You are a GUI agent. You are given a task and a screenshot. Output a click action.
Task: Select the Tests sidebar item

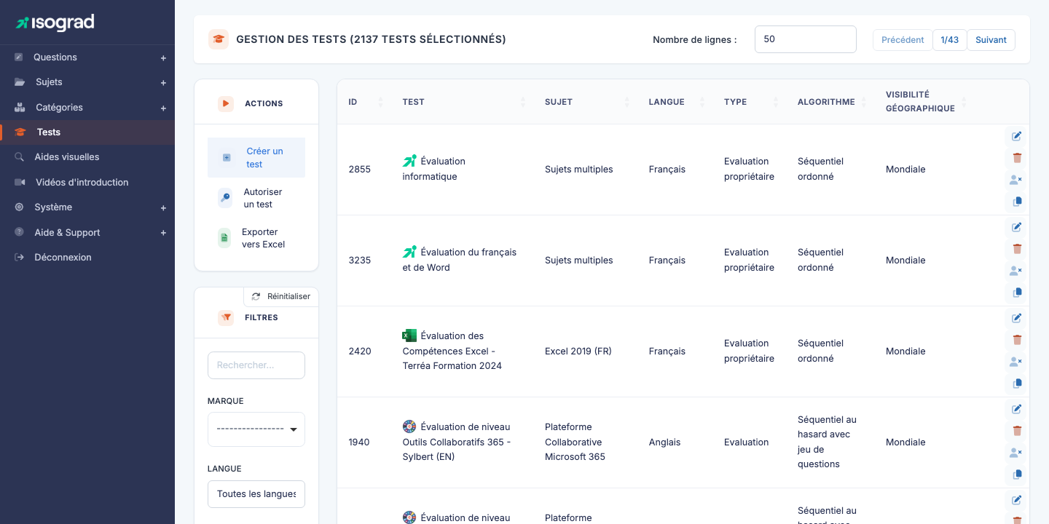tap(87, 132)
